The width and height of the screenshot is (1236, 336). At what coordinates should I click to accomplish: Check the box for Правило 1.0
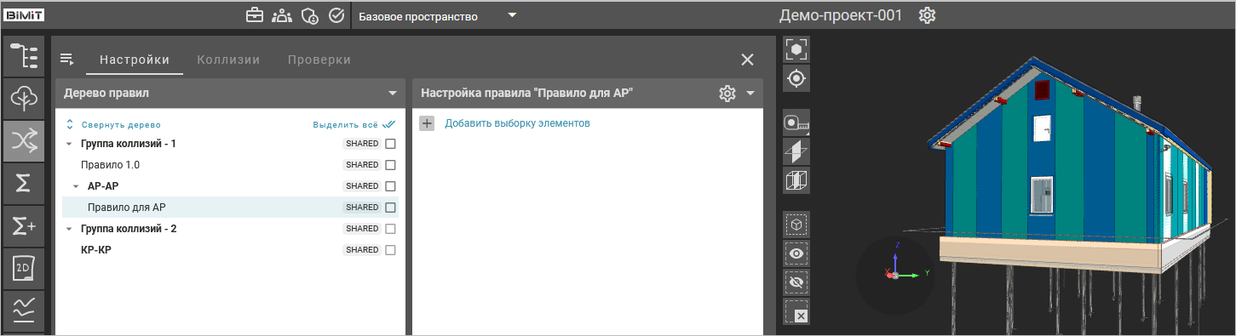pos(391,165)
